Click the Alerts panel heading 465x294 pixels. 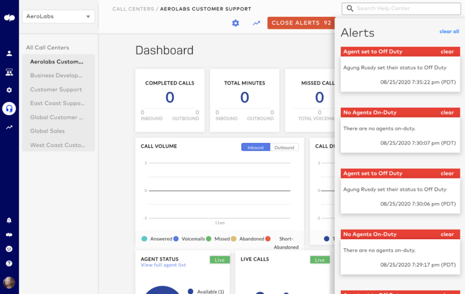coord(357,33)
